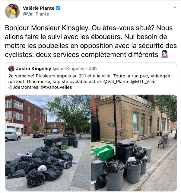Open the Justin Kingsley name in quoted tweet

(x=33, y=69)
